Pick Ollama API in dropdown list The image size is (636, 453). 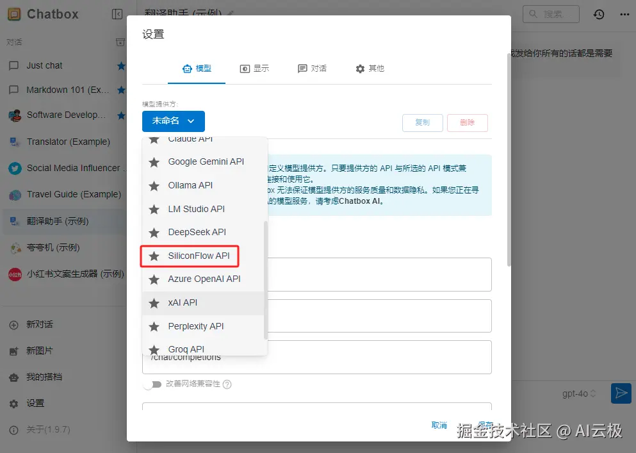pyautogui.click(x=203, y=186)
